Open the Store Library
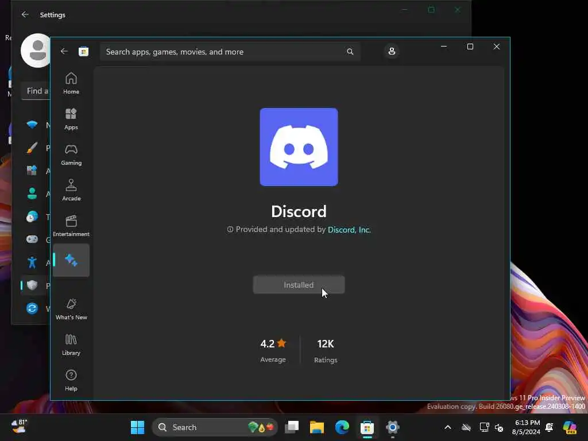The image size is (588, 441). pos(71,345)
